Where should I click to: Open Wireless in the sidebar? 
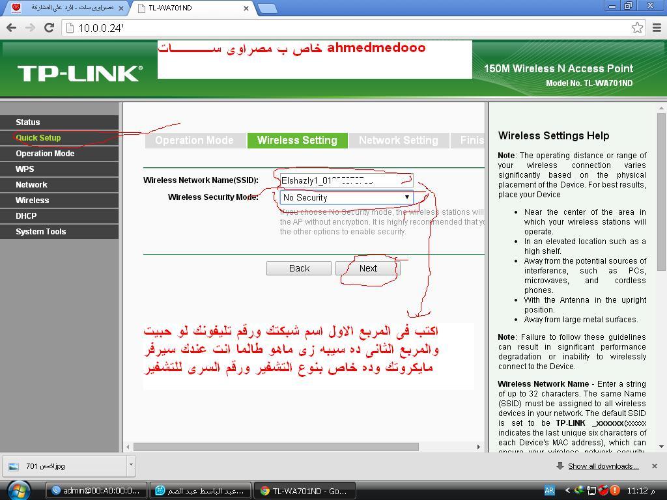click(59, 201)
